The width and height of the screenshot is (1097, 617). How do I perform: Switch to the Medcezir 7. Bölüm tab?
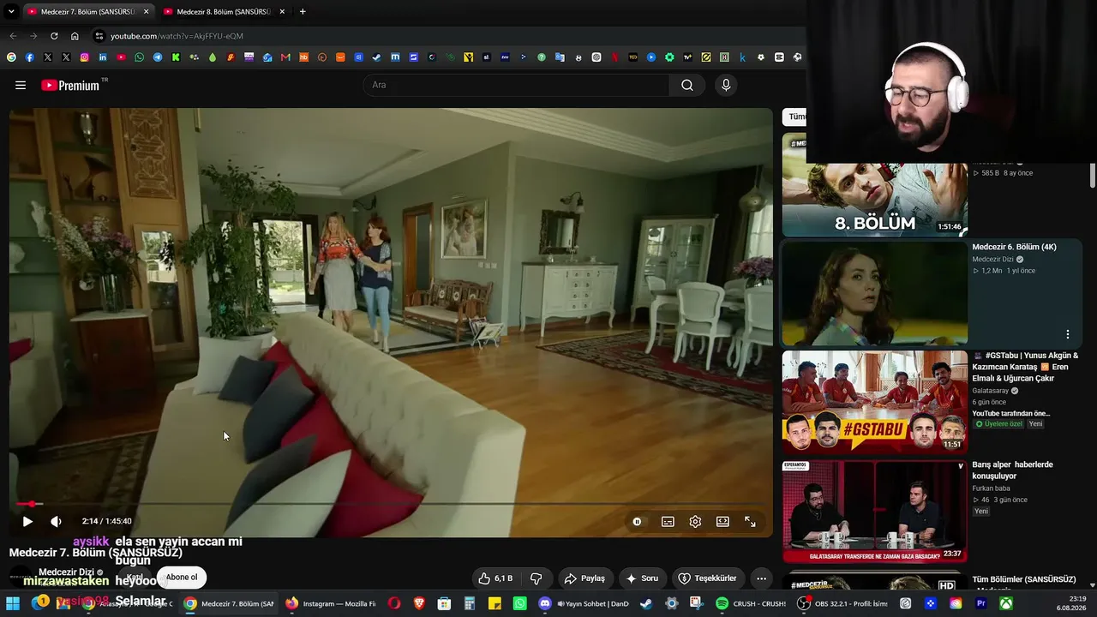pos(88,11)
